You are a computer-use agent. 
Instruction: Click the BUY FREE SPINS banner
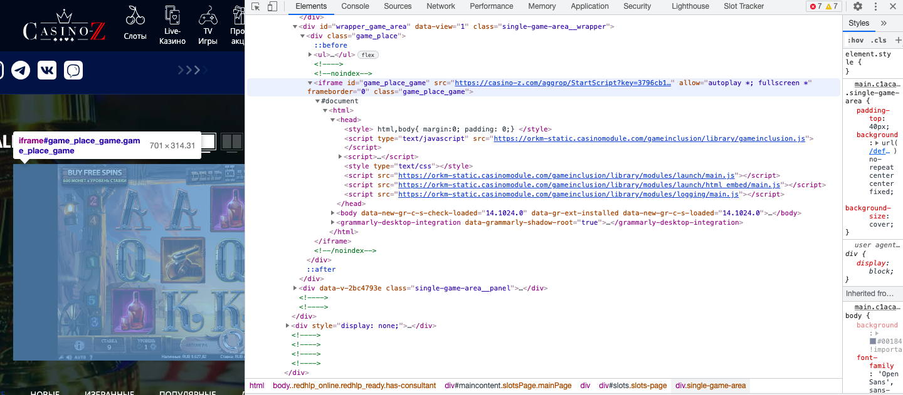[x=95, y=176]
